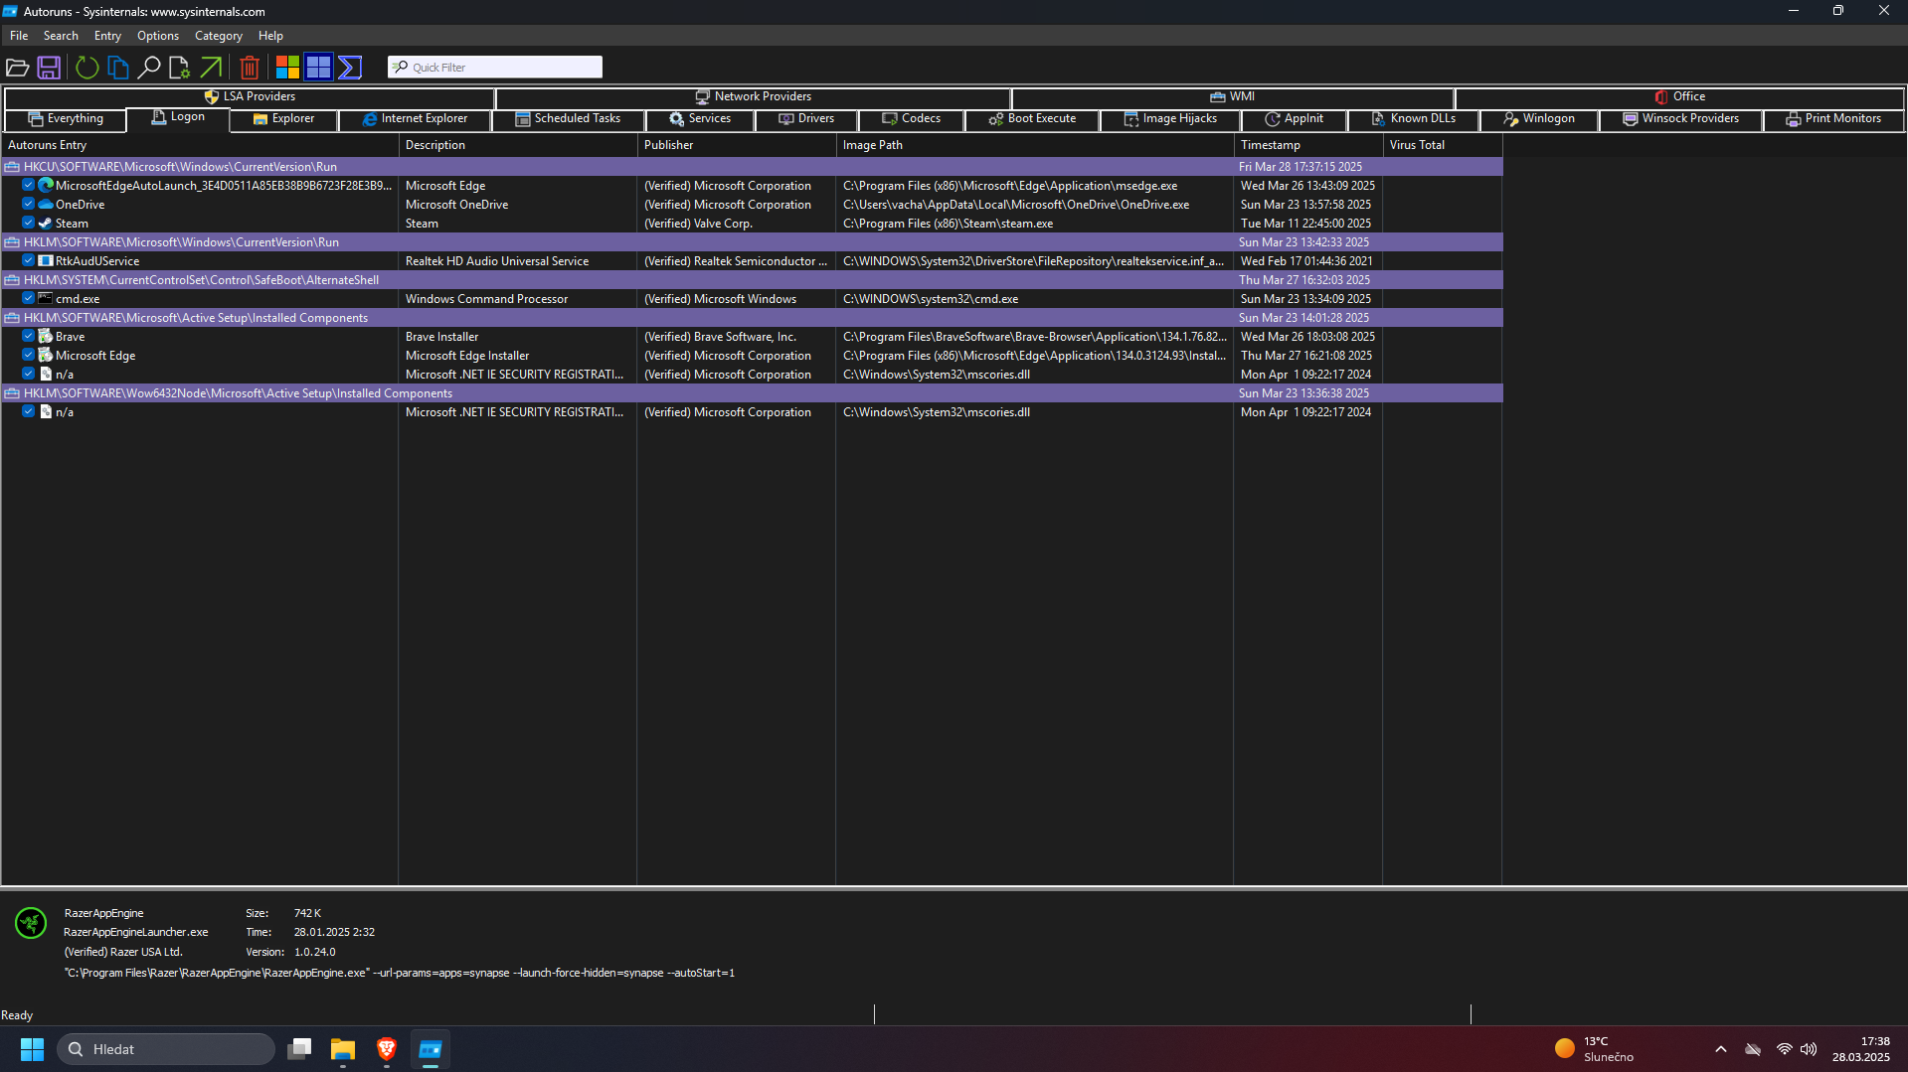1908x1072 pixels.
Task: Expand the hidden tray icons chevron
Action: [x=1721, y=1049]
